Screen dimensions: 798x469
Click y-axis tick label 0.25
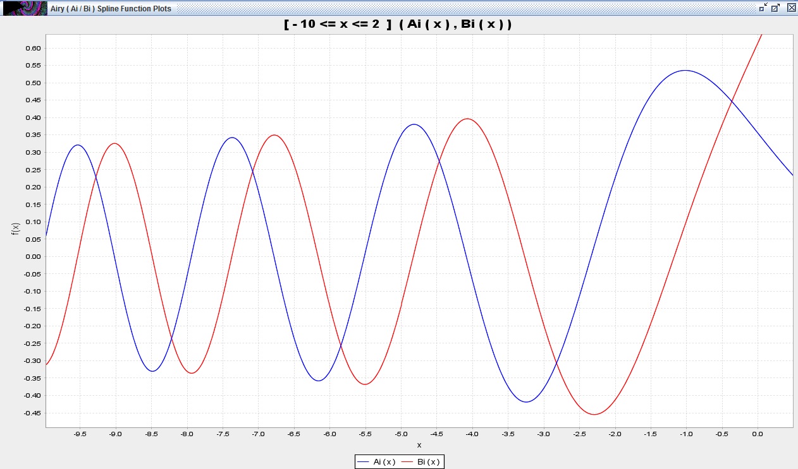[34, 169]
